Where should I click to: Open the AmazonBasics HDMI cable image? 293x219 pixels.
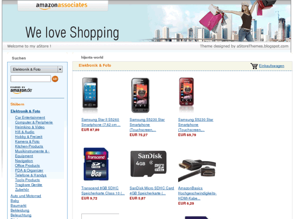click(197, 170)
